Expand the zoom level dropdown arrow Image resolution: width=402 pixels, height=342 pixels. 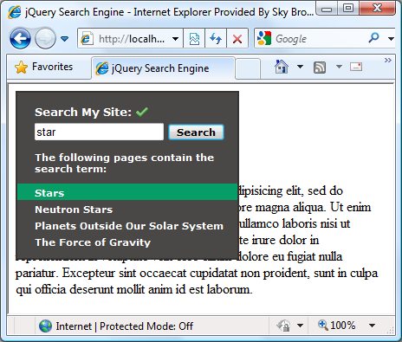point(373,326)
